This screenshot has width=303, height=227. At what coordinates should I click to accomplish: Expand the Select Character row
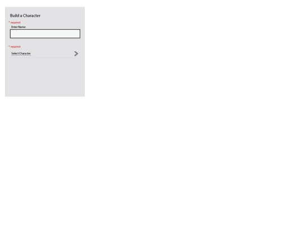click(x=45, y=53)
